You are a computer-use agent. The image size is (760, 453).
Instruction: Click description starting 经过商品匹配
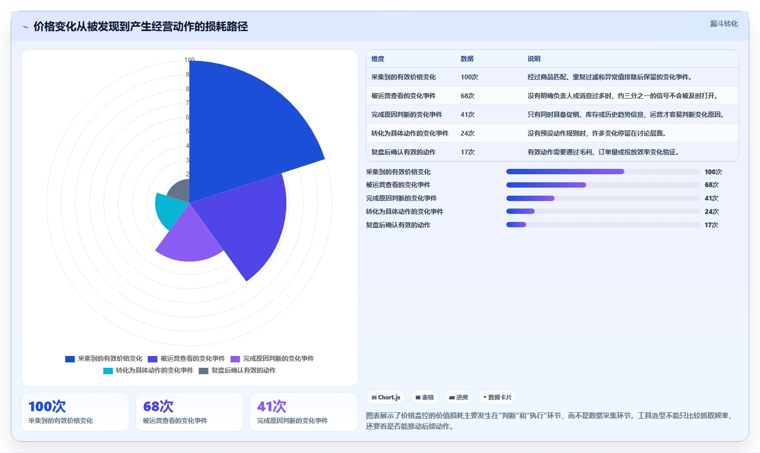[610, 77]
